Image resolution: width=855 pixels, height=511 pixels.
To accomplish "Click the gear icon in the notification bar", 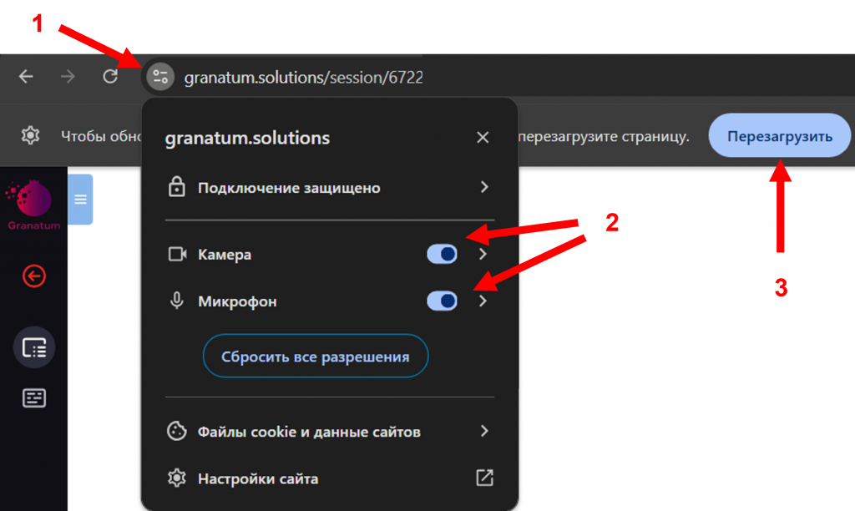I will point(31,135).
